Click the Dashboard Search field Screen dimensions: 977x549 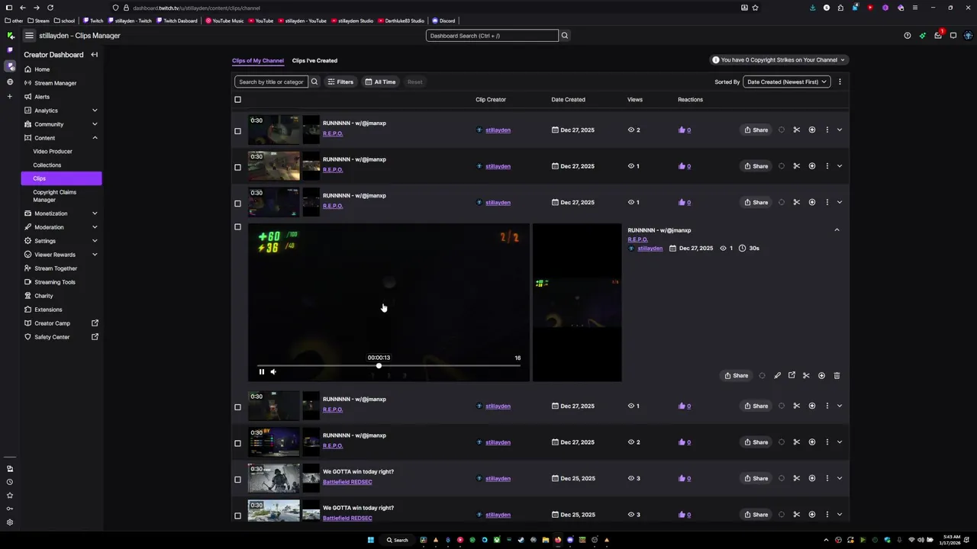point(492,36)
